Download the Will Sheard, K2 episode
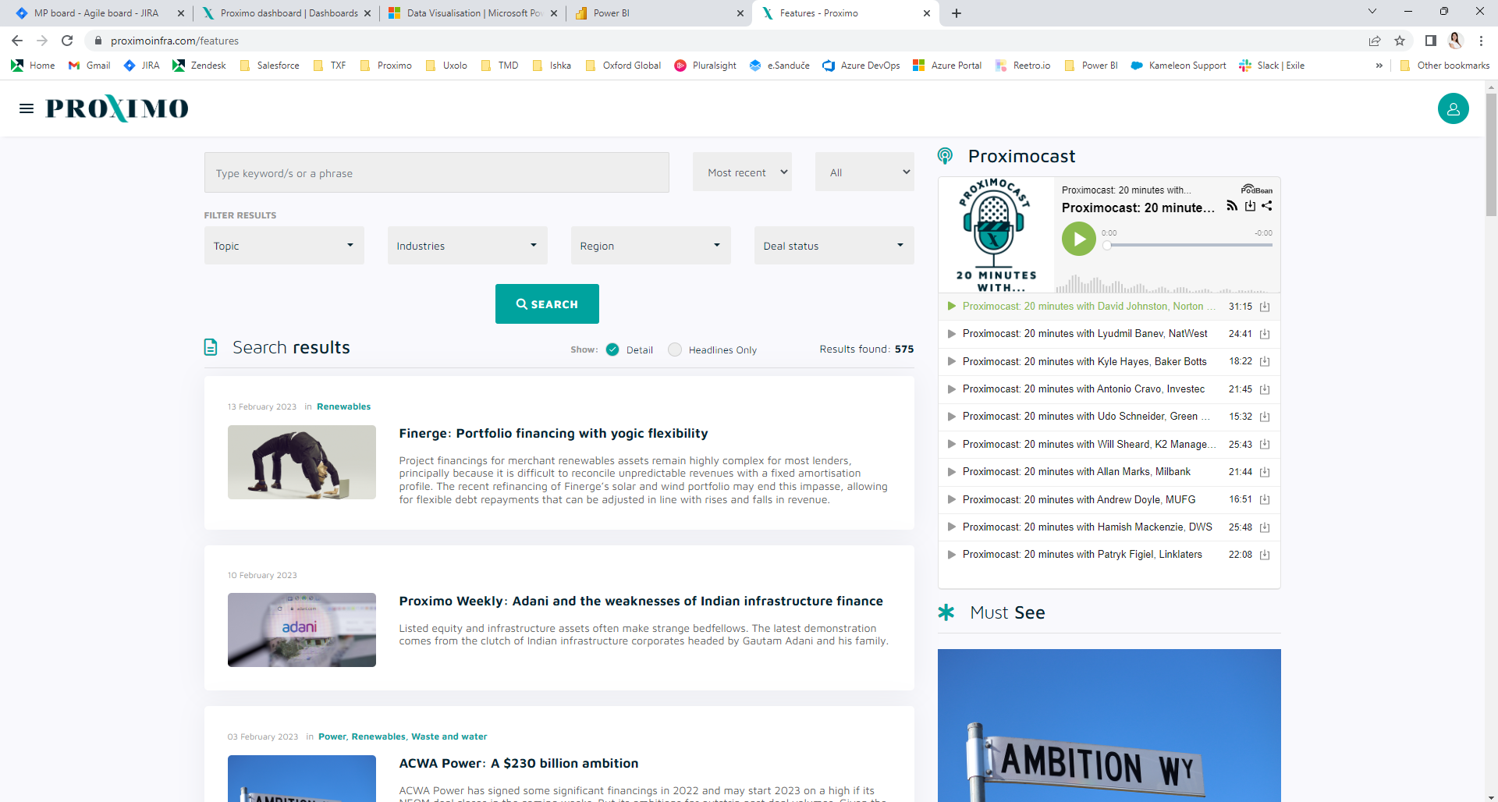This screenshot has height=802, width=1498. pyautogui.click(x=1265, y=445)
